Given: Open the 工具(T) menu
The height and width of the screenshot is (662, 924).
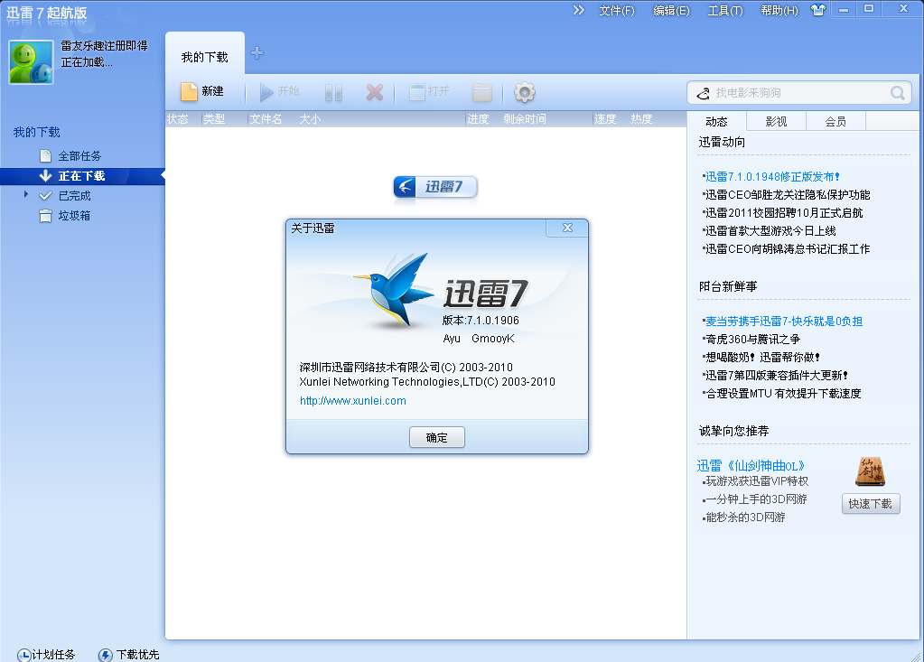Looking at the screenshot, I should tap(724, 11).
